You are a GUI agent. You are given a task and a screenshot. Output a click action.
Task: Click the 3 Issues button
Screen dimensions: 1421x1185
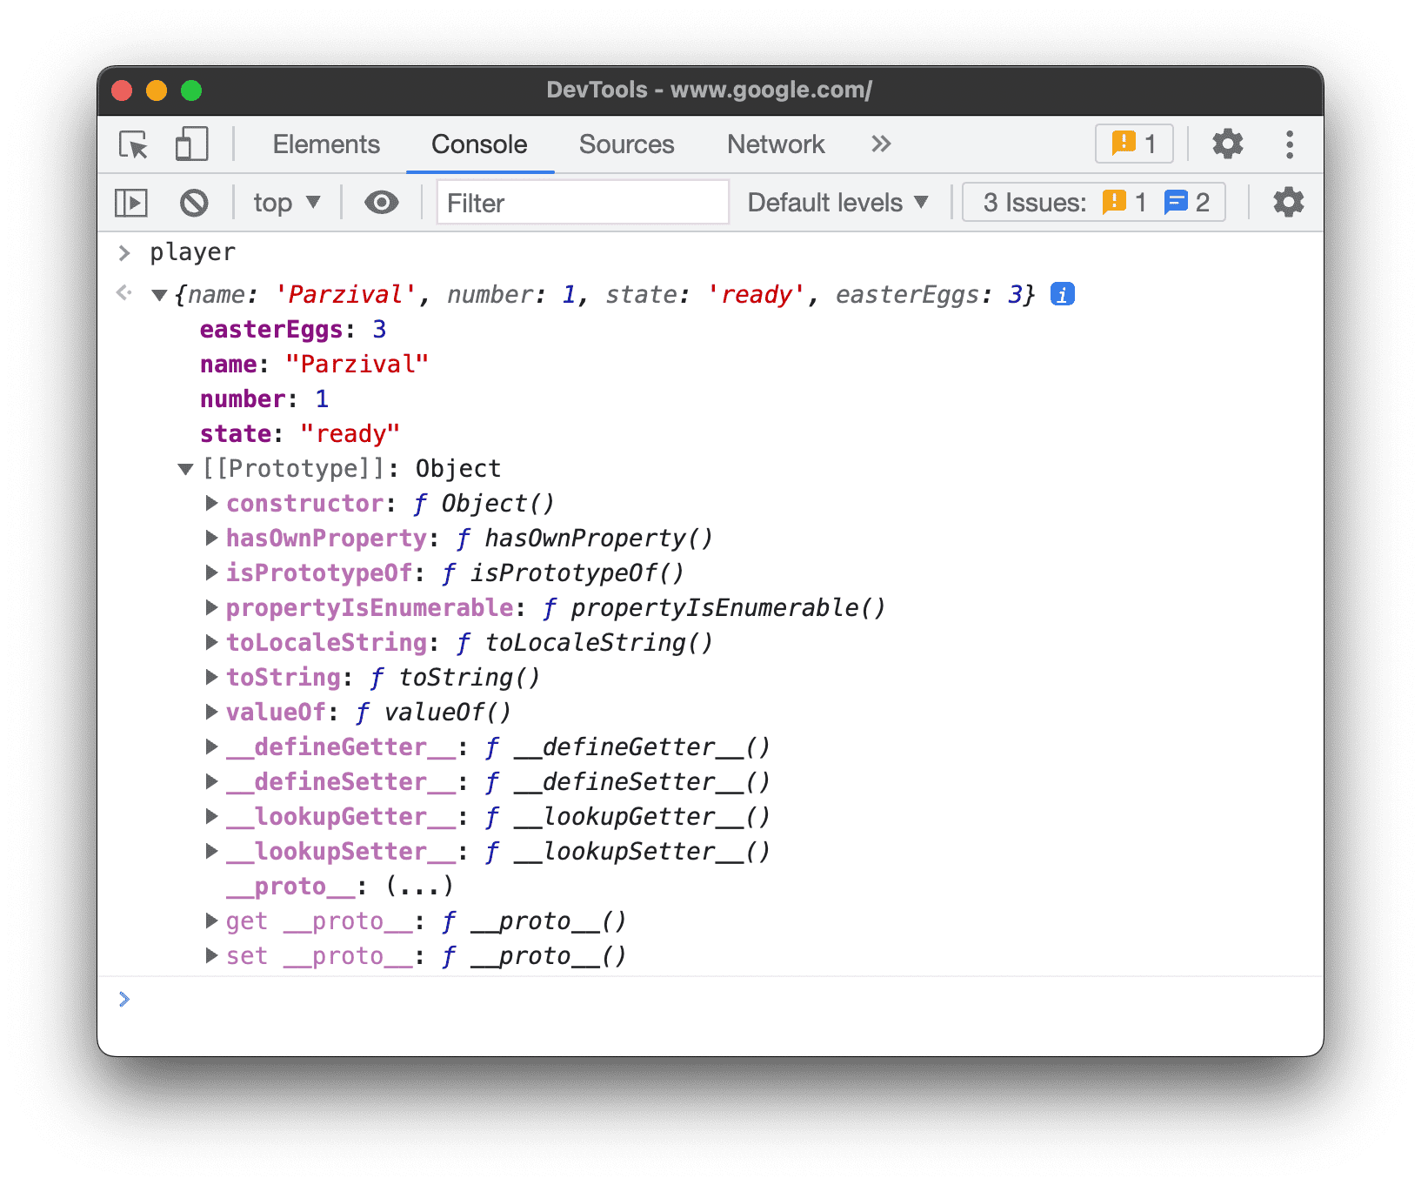pos(1094,203)
